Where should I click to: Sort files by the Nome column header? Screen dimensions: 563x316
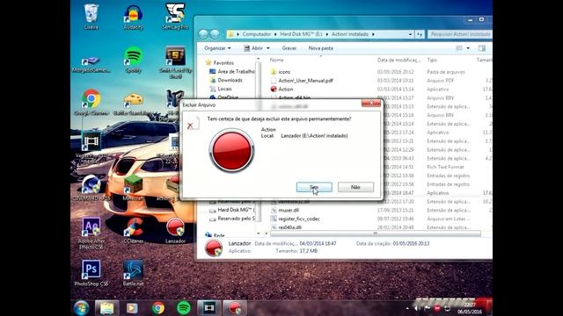pyautogui.click(x=276, y=60)
